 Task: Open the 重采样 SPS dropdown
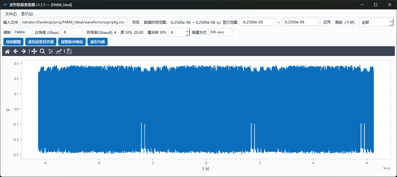click(179, 32)
